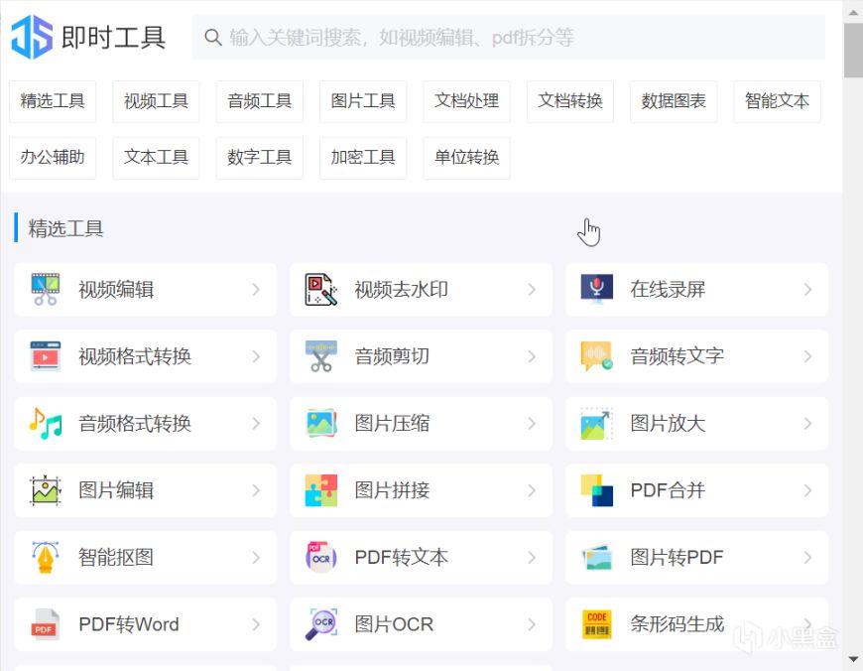Click the 即时工具 JS logo icon
Screen dimensions: 863x671
tap(32, 37)
